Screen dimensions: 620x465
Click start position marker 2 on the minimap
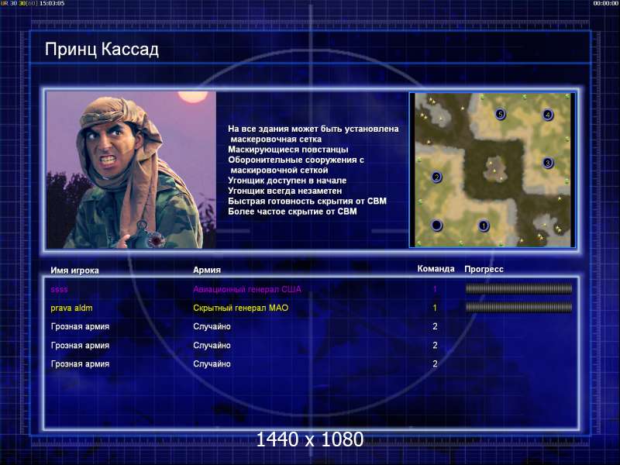coord(436,177)
